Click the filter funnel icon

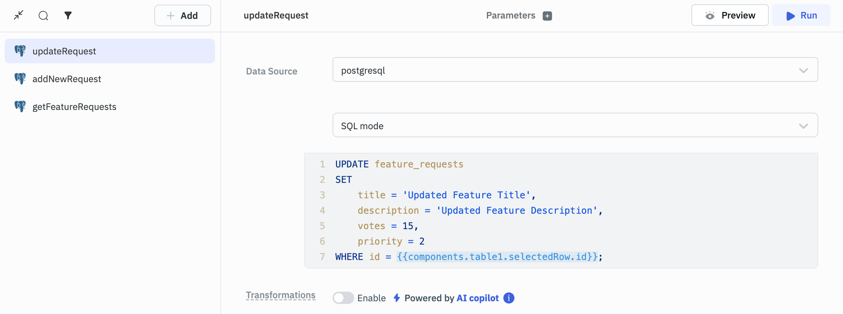(68, 15)
